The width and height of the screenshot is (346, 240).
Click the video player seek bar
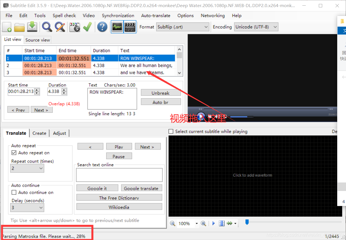(266, 109)
